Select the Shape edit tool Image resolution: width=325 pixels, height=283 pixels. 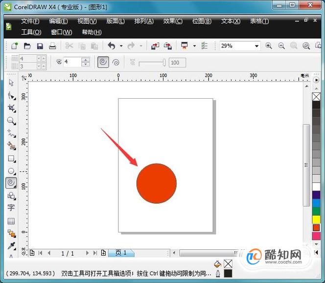pyautogui.click(x=12, y=96)
